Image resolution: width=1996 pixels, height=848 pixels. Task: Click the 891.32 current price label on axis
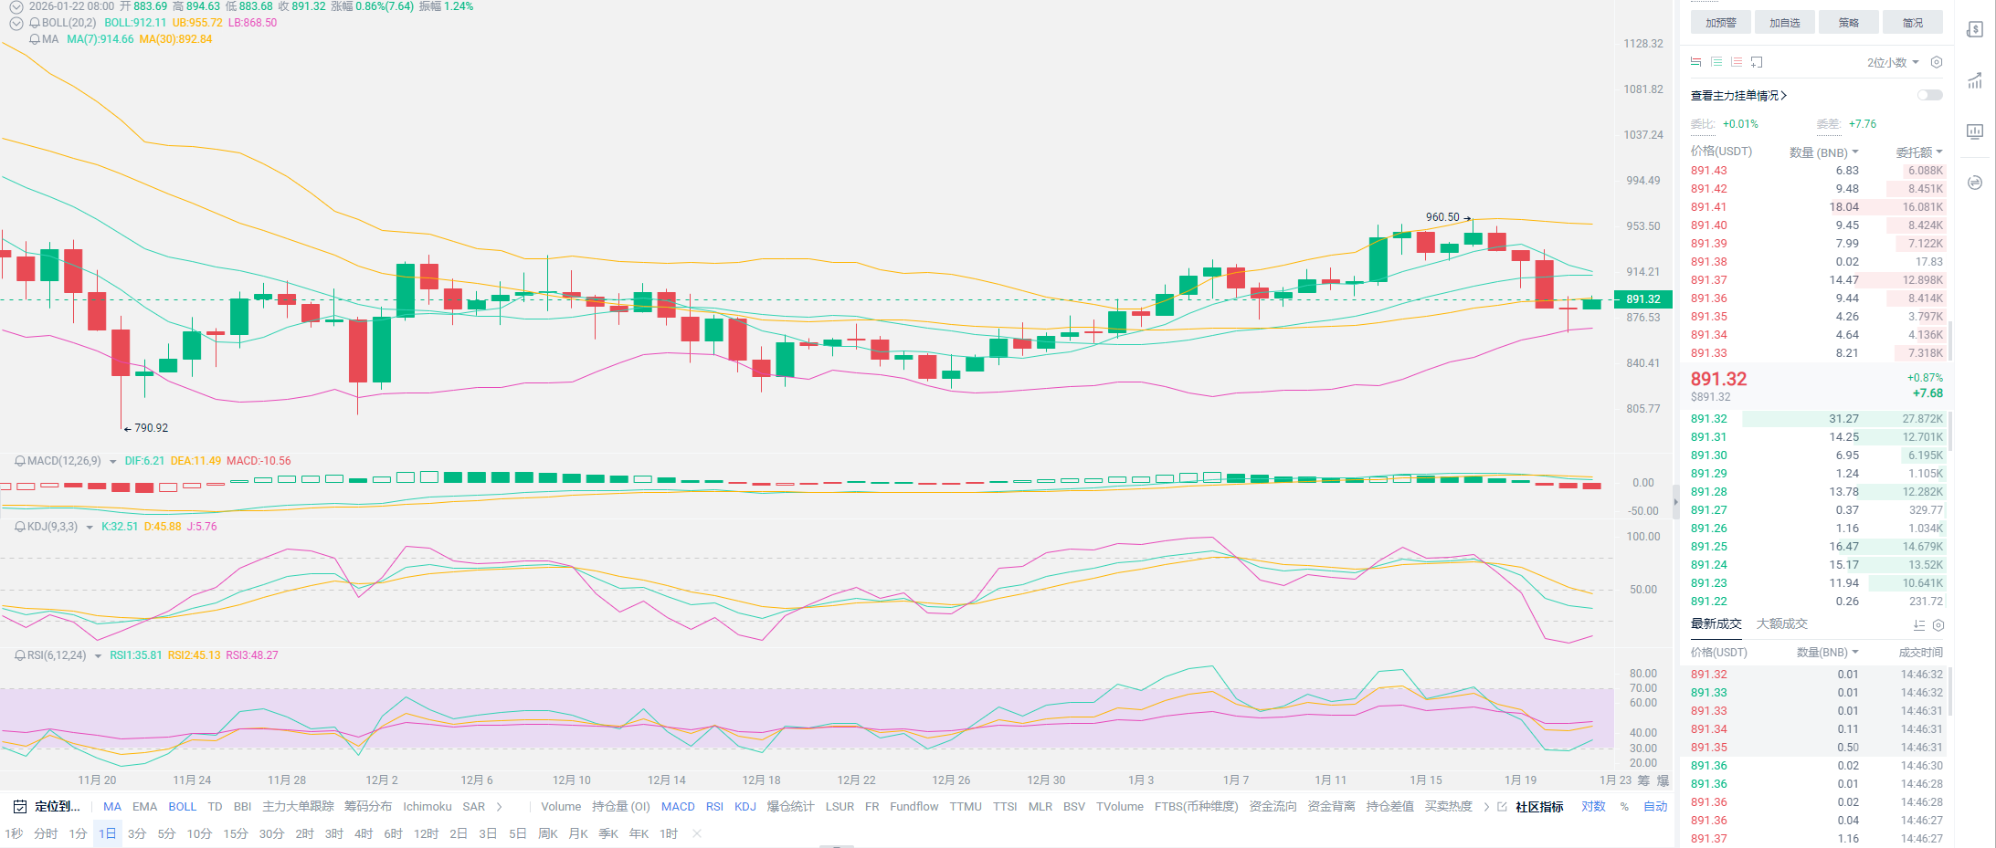click(1643, 299)
